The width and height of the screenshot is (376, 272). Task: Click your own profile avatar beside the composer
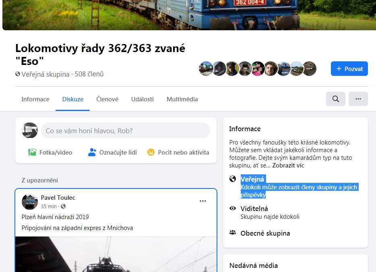click(30, 130)
